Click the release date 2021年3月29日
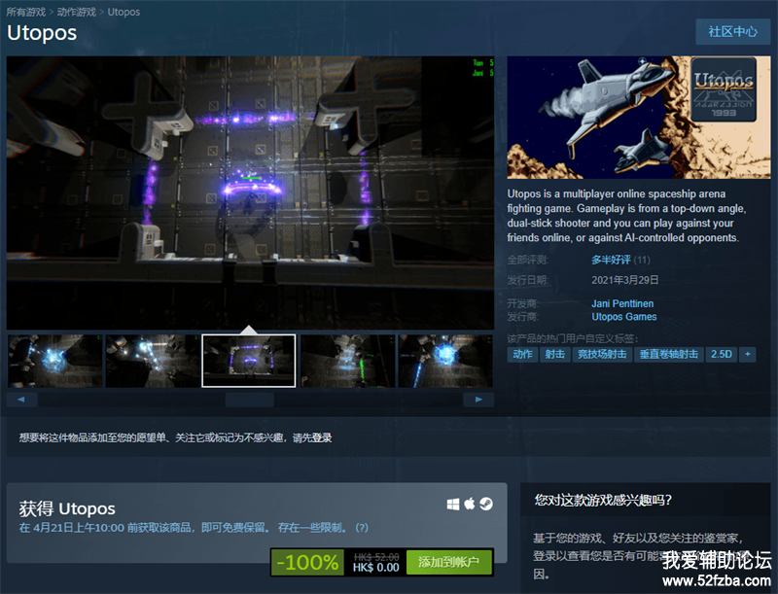778x594 pixels. point(624,280)
